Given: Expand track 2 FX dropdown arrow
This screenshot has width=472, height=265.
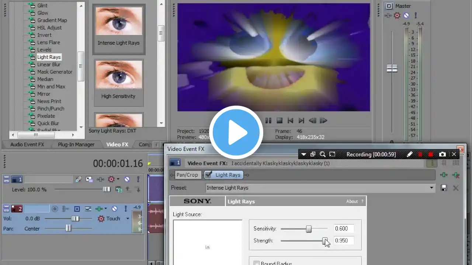Looking at the screenshot, I should point(105,209).
